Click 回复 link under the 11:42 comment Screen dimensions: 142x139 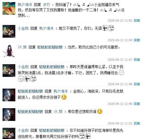(137, 21)
